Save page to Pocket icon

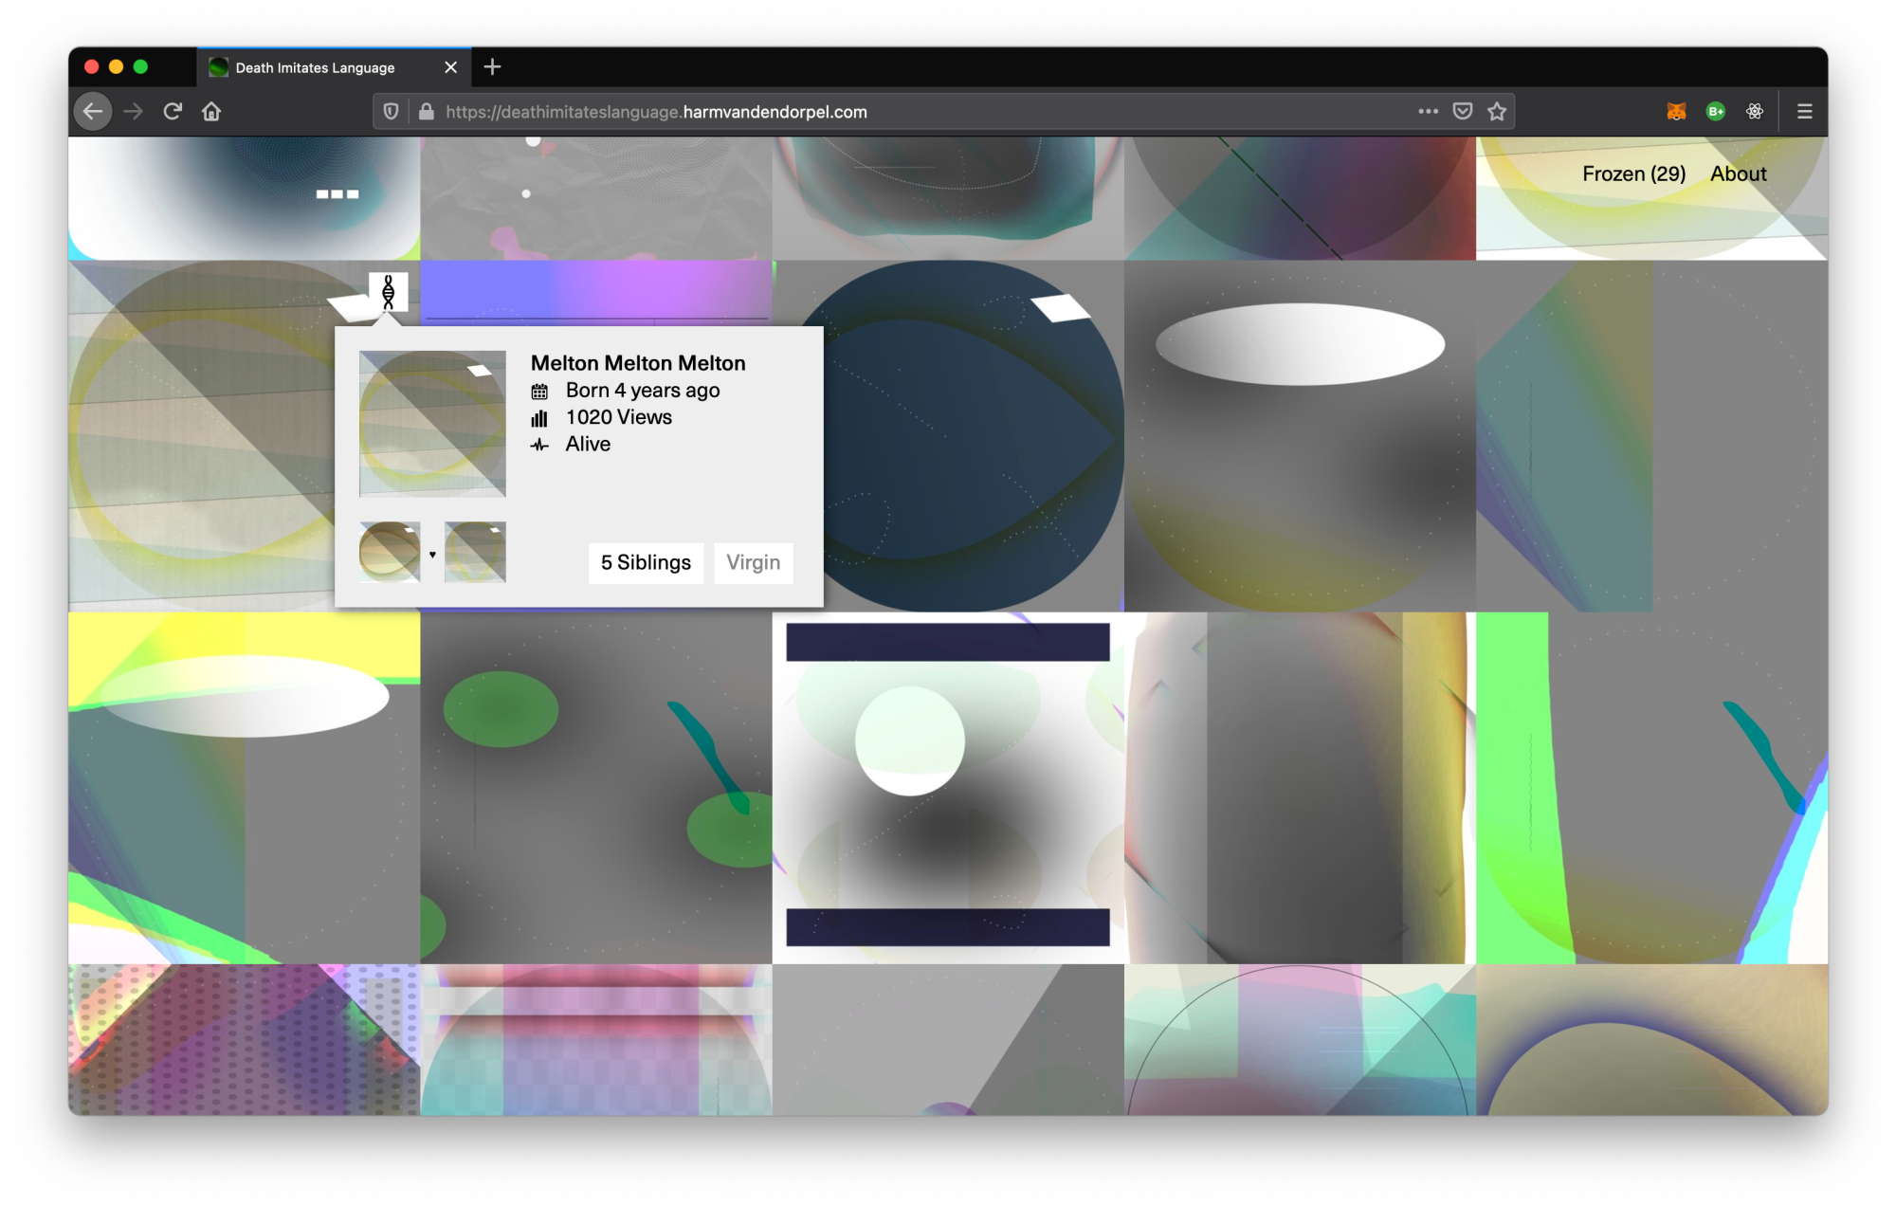(x=1463, y=112)
